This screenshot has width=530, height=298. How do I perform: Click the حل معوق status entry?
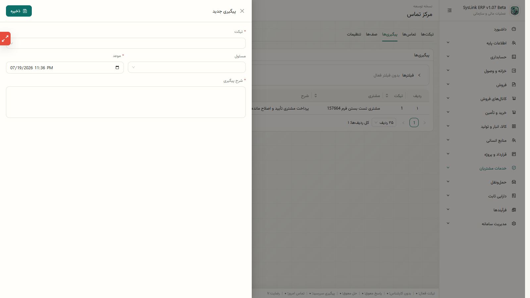coord(348,293)
